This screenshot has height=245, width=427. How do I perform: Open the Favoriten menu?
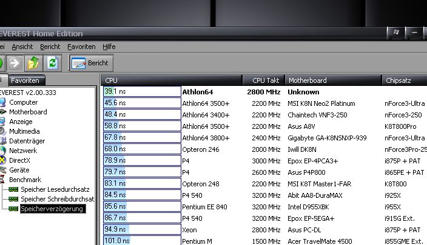click(x=81, y=47)
